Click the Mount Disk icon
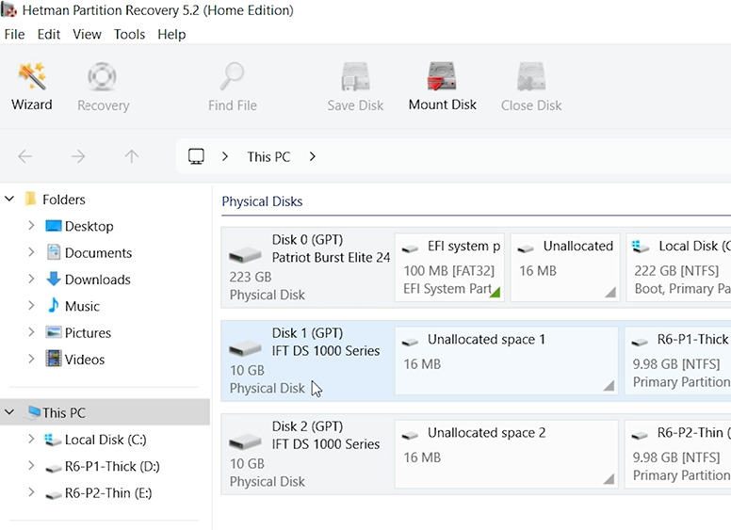Screen dimensions: 731x530 (442, 76)
